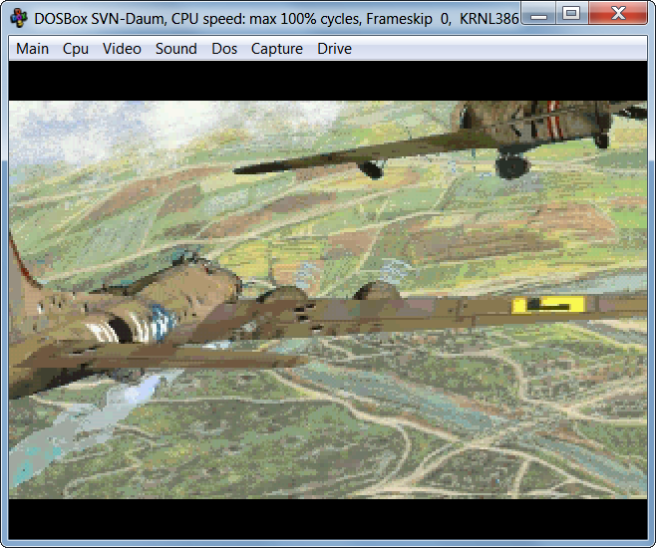Viewport: 656px width, 548px height.
Task: Open the Main menu
Action: point(32,48)
